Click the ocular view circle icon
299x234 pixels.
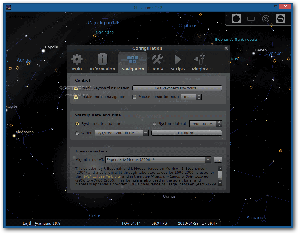236,19
